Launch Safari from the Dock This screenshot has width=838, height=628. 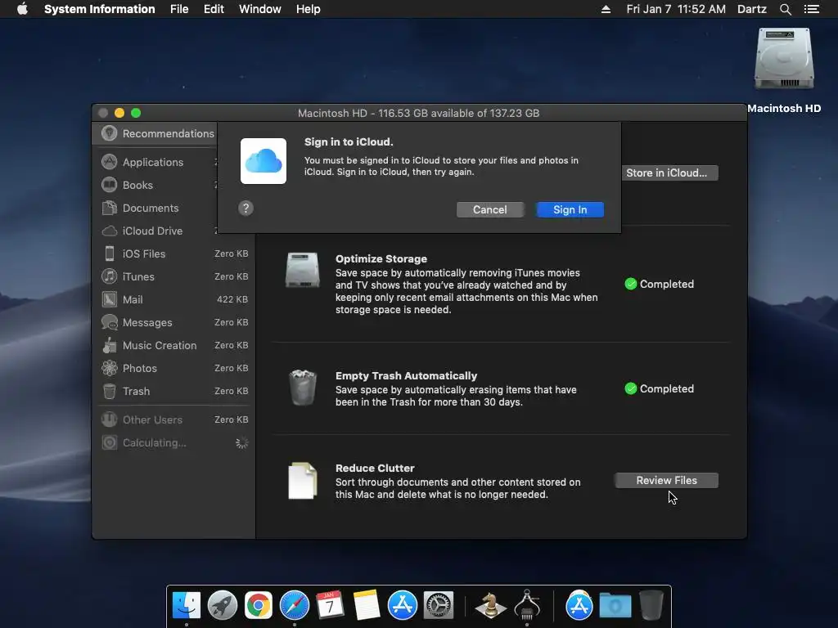pyautogui.click(x=295, y=605)
